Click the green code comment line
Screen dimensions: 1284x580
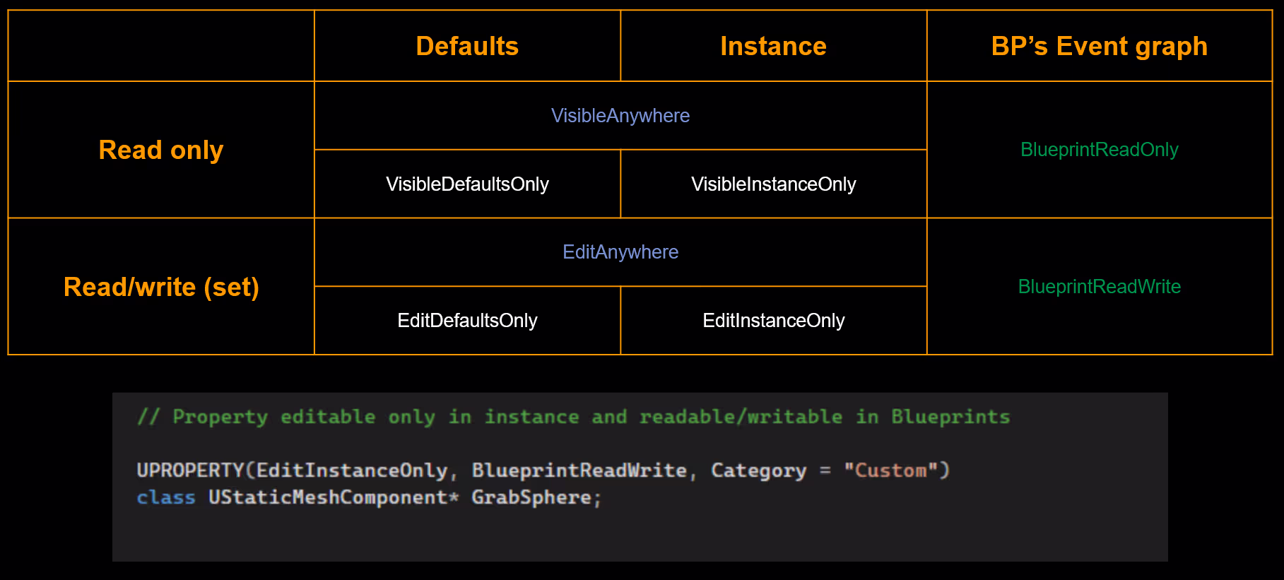pos(573,417)
